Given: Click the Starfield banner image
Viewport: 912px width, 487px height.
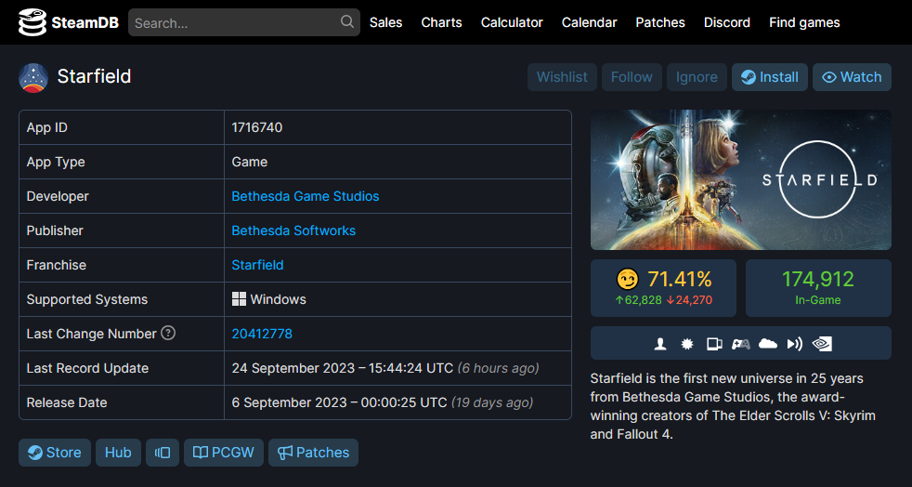Looking at the screenshot, I should click(740, 180).
